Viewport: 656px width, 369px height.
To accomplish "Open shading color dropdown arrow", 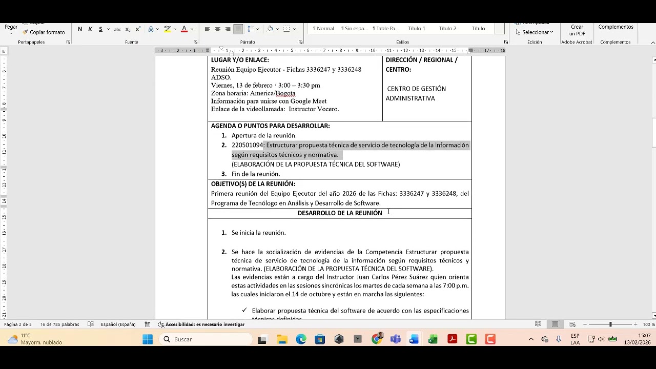I will [x=277, y=29].
